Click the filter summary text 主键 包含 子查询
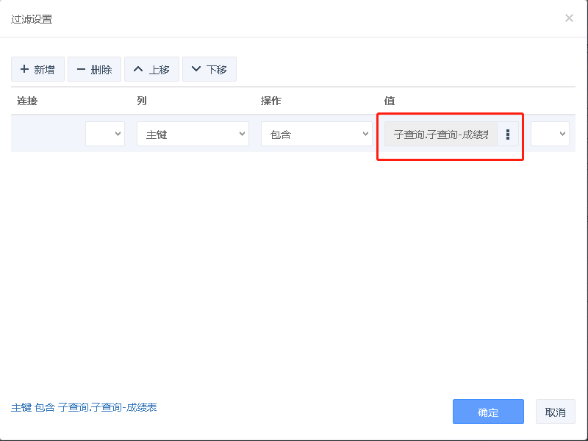Viewport: 588px width, 441px height. coord(84,407)
